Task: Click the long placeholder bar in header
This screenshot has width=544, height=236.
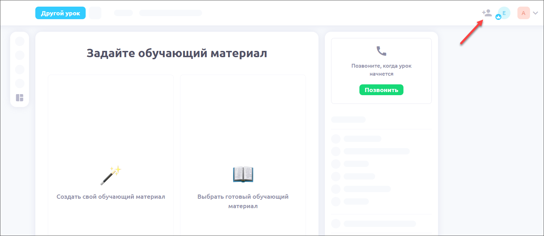Action: point(170,13)
